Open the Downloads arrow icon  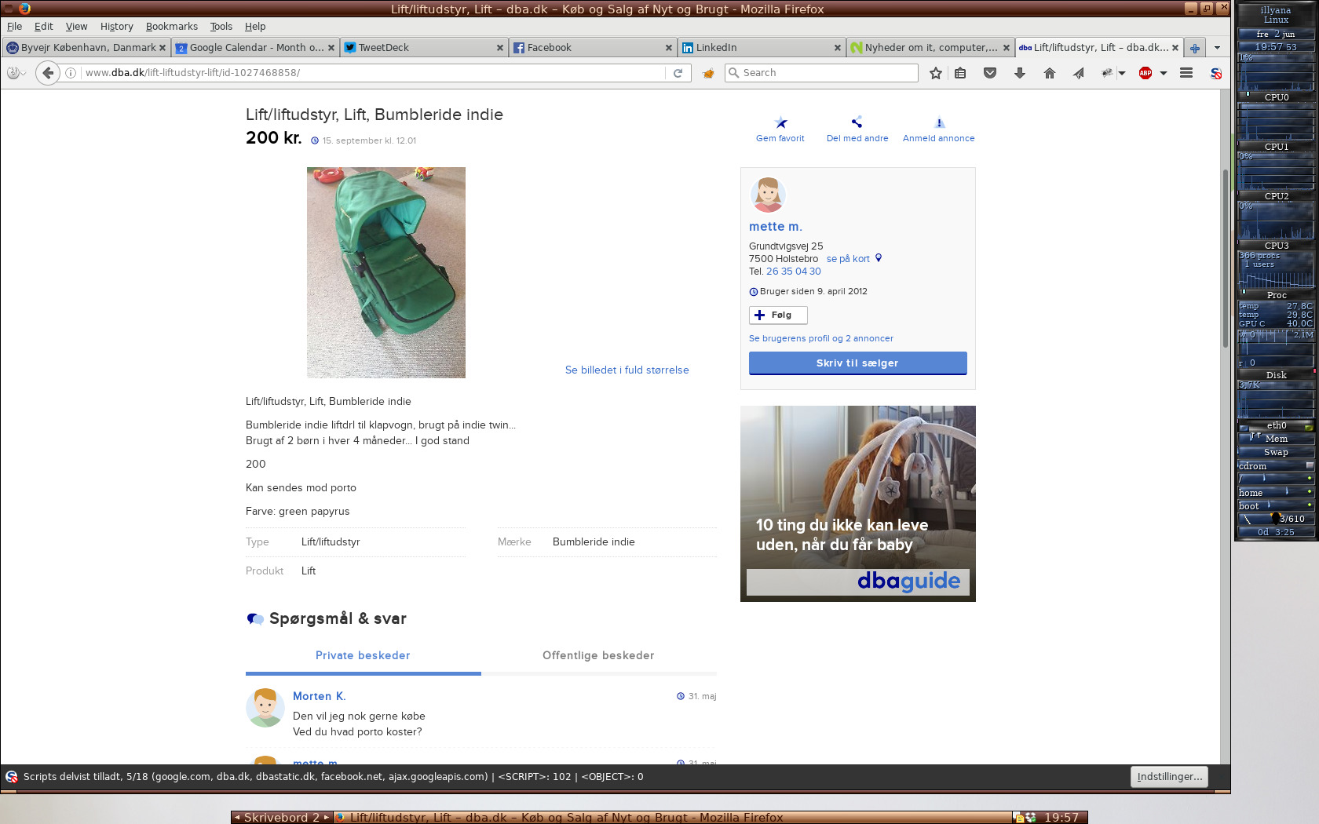tap(1020, 73)
